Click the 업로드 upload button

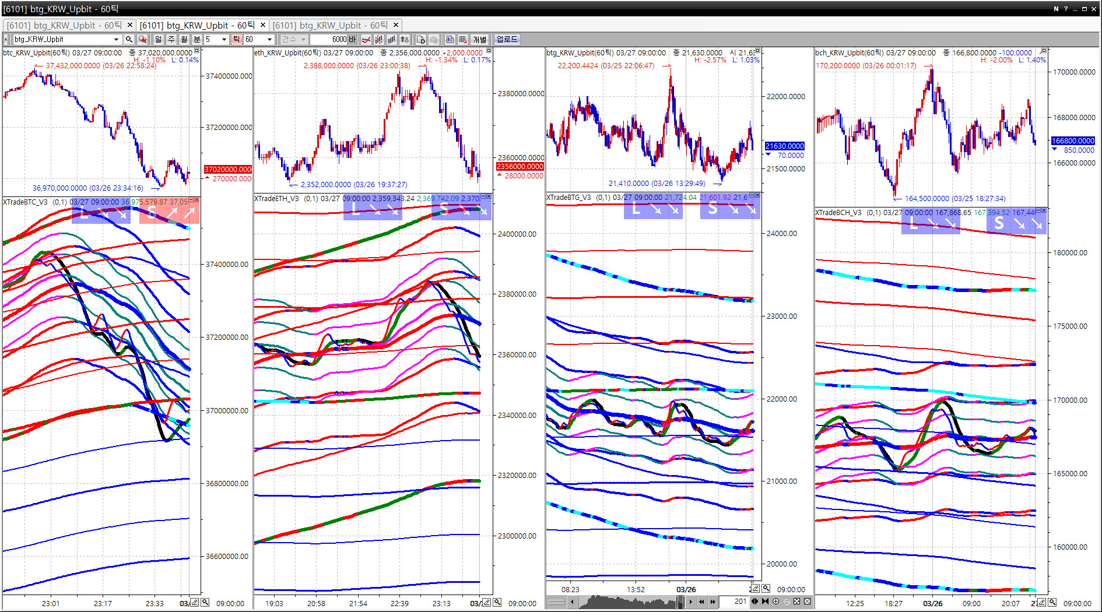point(507,40)
